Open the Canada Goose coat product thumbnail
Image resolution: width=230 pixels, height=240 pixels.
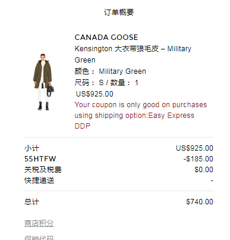point(43,82)
